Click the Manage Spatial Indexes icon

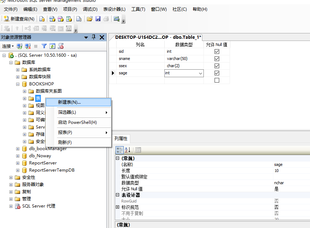point(69,28)
